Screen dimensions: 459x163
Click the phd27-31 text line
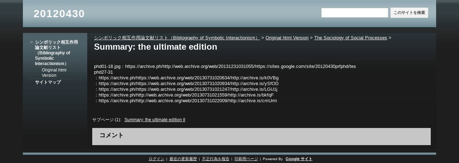tap(103, 72)
